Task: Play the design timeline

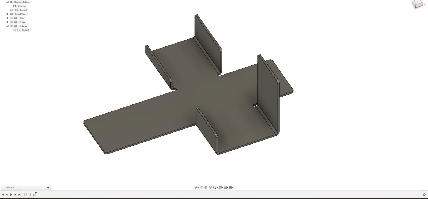Action: 11,194
